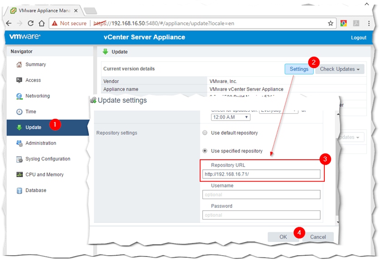Viewport: 379px width, 262px height.
Task: Click the browser address bar URL
Action: [164, 23]
